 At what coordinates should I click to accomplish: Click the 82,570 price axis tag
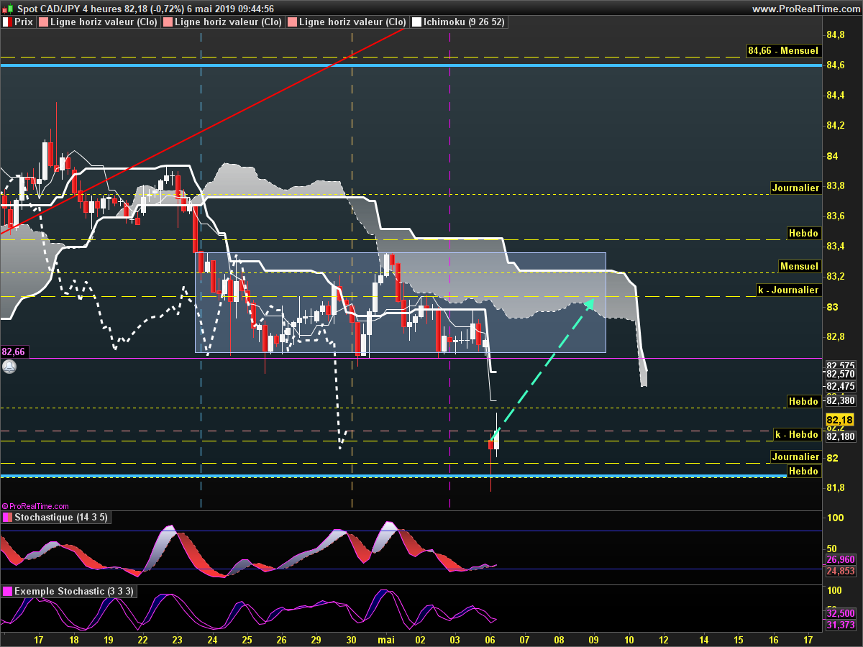coord(841,374)
